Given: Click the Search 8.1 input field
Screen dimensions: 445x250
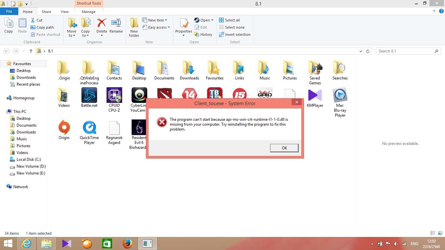Looking at the screenshot, I should tap(405, 51).
